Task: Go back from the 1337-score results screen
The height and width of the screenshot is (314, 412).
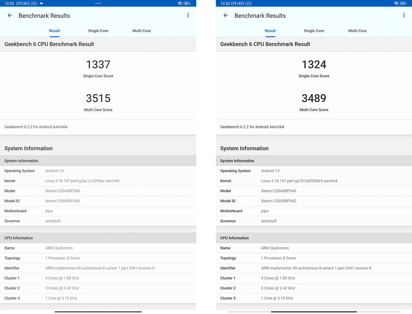Action: coord(10,16)
